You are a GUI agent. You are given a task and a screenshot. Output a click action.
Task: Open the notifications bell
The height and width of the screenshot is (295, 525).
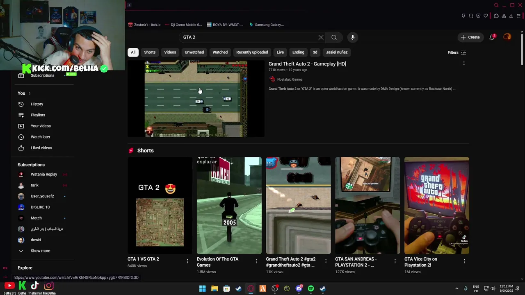[492, 37]
